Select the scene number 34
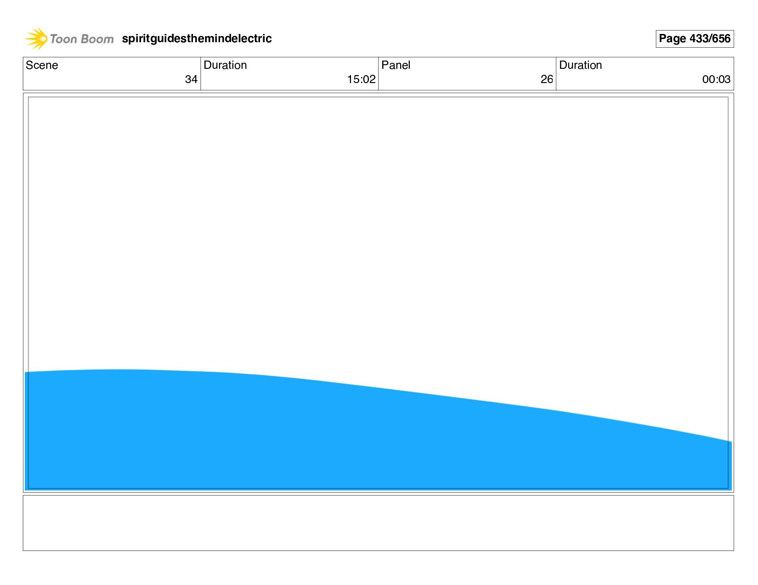The width and height of the screenshot is (758, 585). coord(191,79)
